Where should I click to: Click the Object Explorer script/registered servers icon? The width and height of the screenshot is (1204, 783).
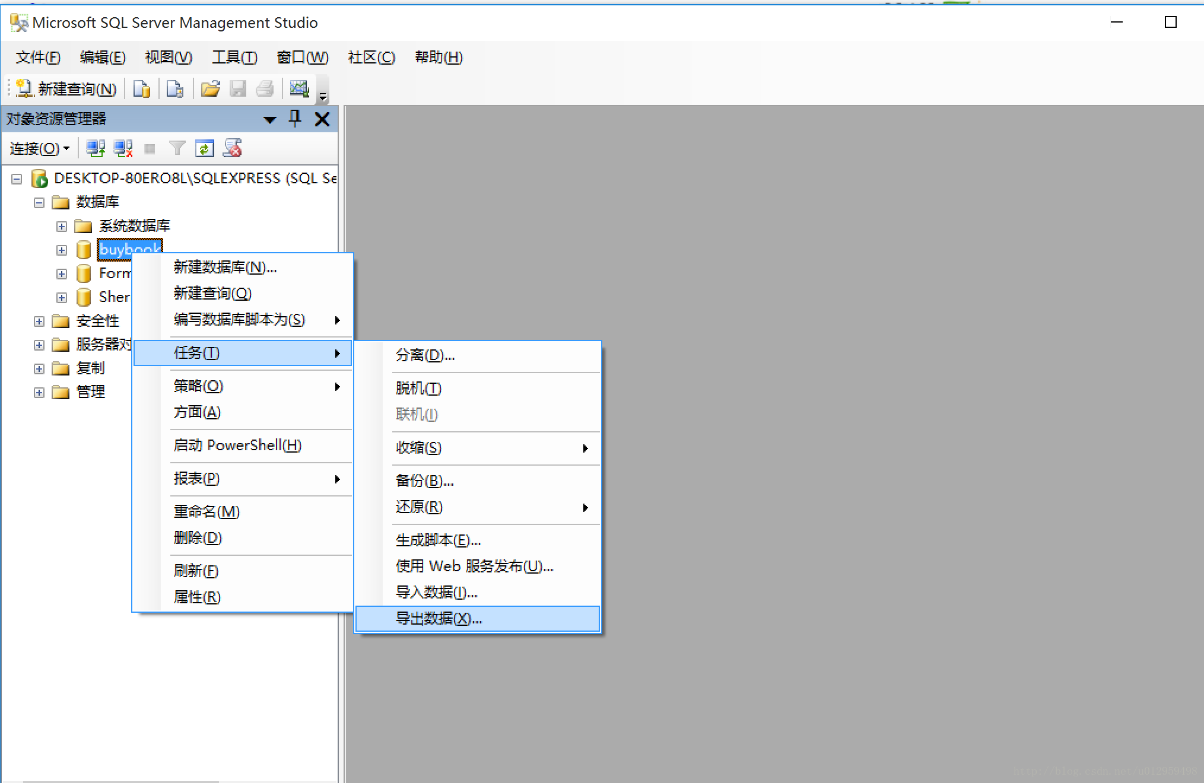[x=233, y=148]
